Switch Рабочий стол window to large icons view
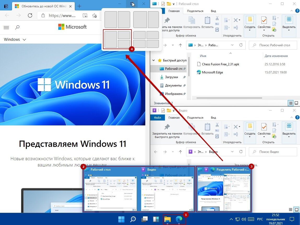This screenshot has height=225, width=300. (296, 103)
